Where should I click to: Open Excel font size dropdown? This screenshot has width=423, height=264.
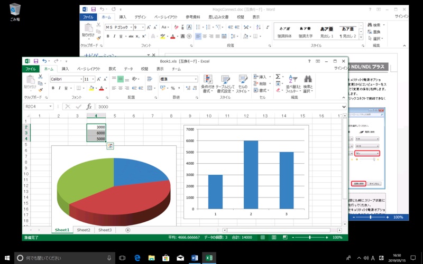coord(93,79)
